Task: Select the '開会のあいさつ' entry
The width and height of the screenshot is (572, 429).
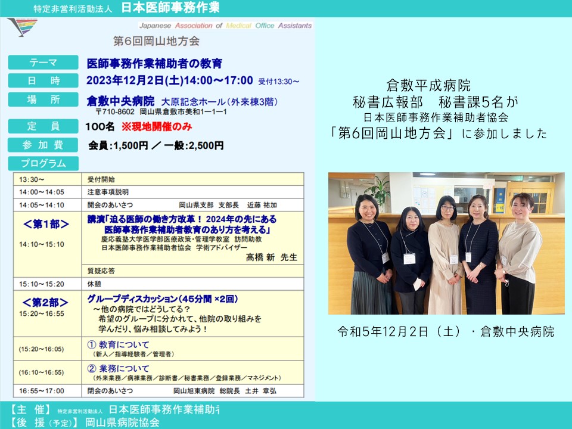Action: [110, 205]
